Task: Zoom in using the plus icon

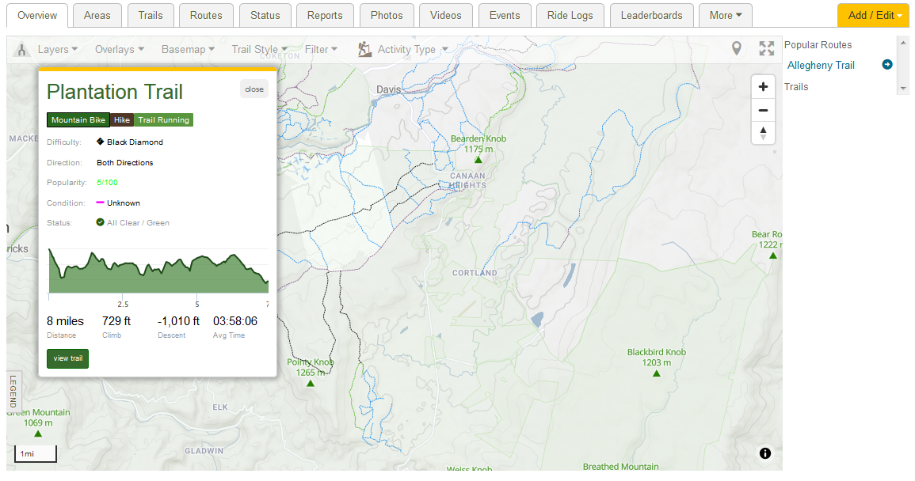Action: pos(763,86)
